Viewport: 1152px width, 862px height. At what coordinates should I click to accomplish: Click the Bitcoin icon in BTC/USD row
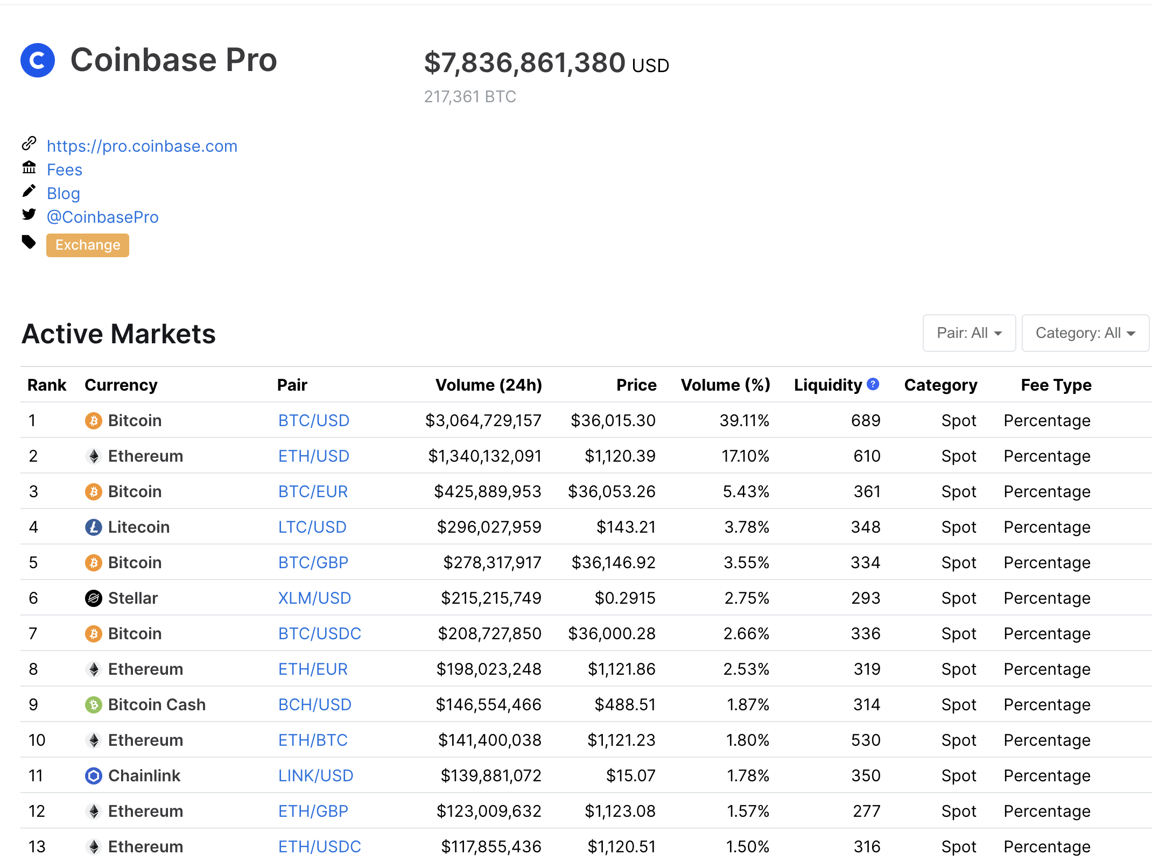pyautogui.click(x=94, y=421)
